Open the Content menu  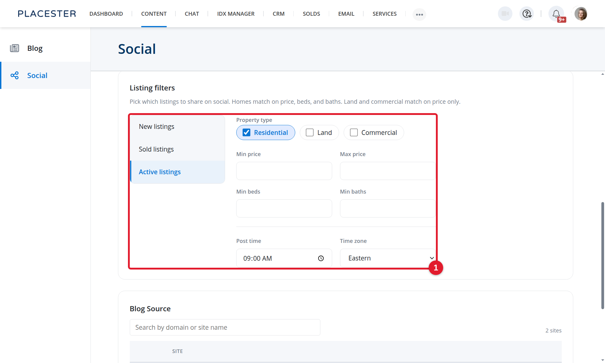[x=154, y=14]
